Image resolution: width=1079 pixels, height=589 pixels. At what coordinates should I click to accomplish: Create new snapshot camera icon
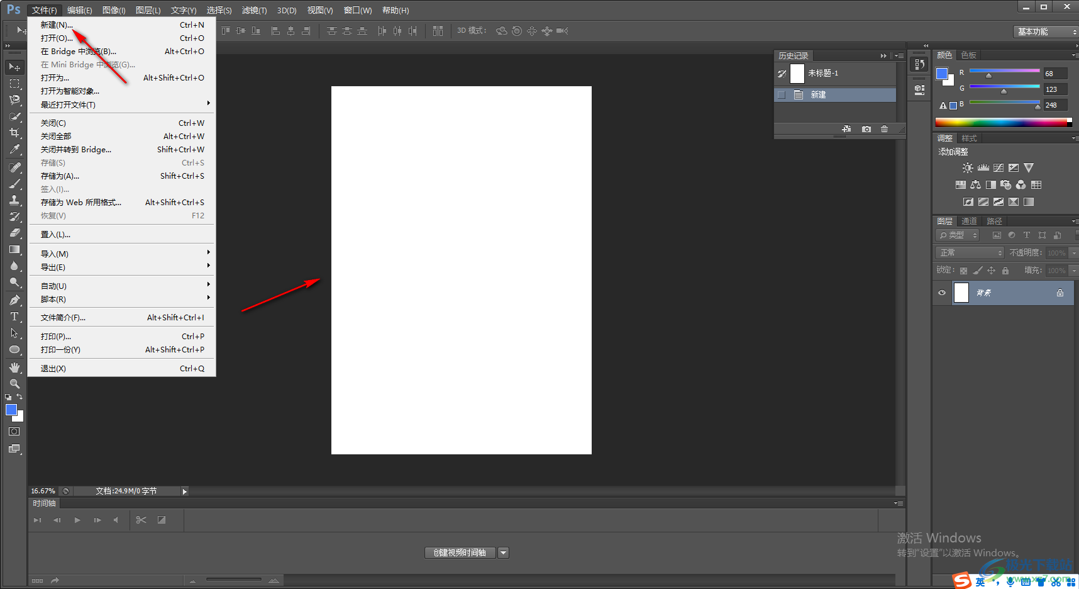point(866,129)
